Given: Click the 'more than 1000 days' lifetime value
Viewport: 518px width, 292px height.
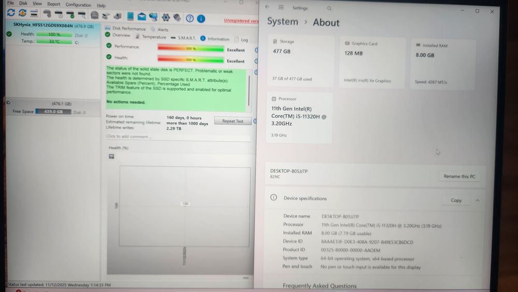Looking at the screenshot, I should 188,123.
